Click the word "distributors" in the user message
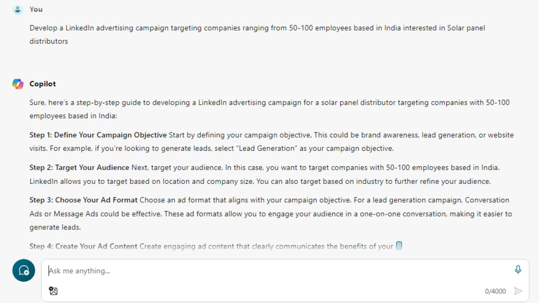This screenshot has width=539, height=303. (x=49, y=41)
